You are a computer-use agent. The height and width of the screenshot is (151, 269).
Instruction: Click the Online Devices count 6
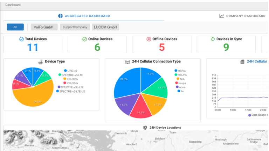(x=97, y=47)
